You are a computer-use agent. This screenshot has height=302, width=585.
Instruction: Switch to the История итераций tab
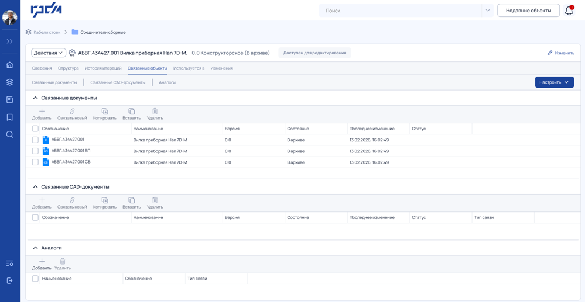103,68
